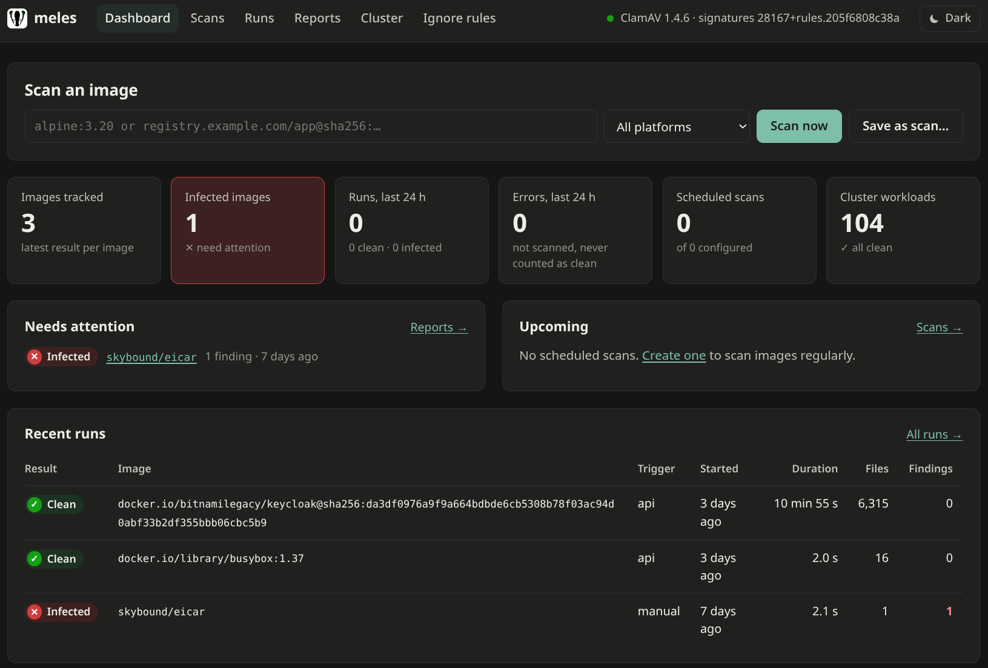Click the 1 finding · 7 days ago text
Viewport: 988px width, 668px height.
262,357
